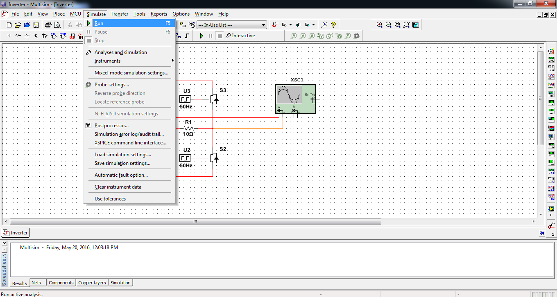Select the Inverter design tab
Screen dimensions: 557x297
pyautogui.click(x=16, y=233)
